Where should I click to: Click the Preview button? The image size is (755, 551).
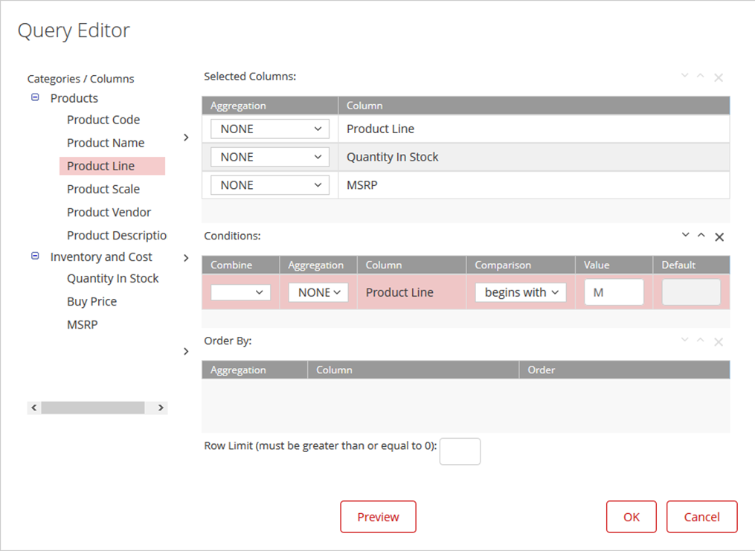point(378,517)
